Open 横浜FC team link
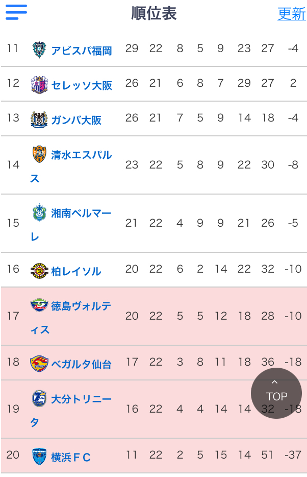This screenshot has width=307, height=477. pyautogui.click(x=71, y=457)
